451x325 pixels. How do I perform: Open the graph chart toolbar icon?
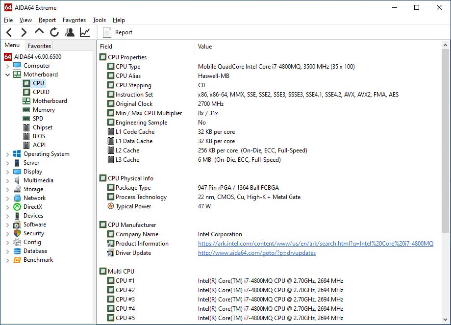(x=85, y=32)
